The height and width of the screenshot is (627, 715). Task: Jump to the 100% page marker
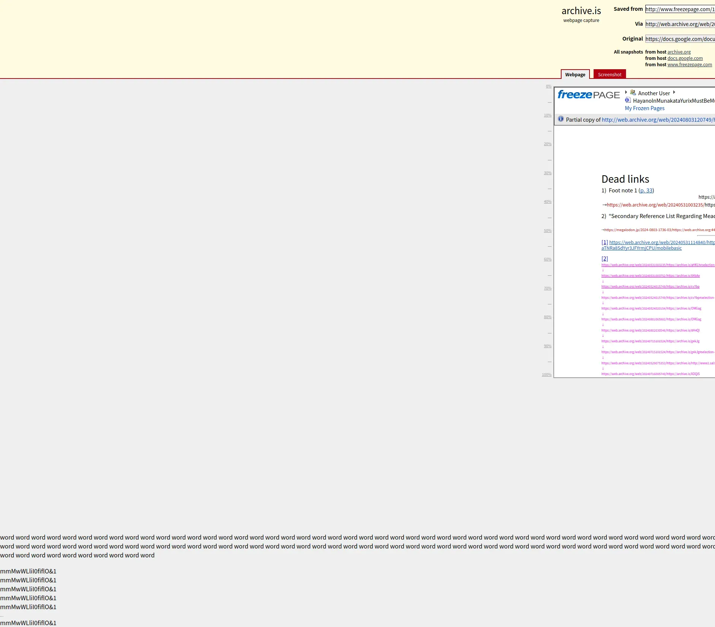coord(546,375)
